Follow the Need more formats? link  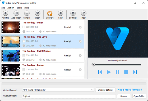tap(130, 90)
